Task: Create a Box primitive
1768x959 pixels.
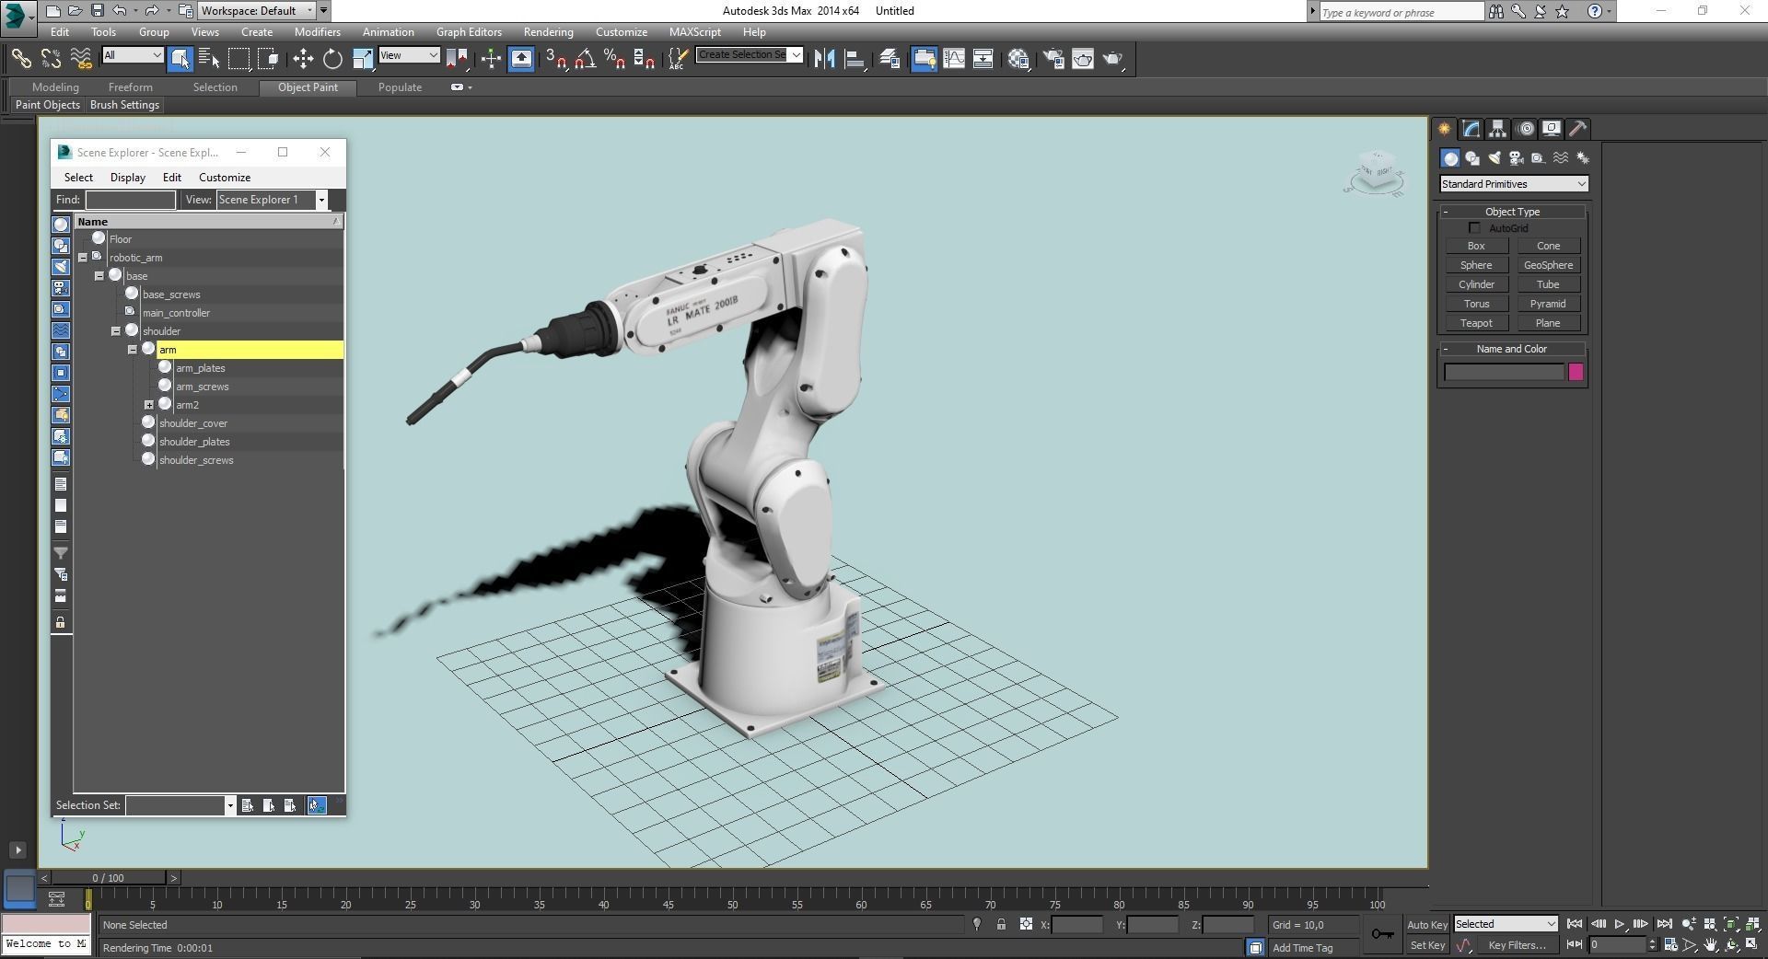Action: click(x=1476, y=246)
